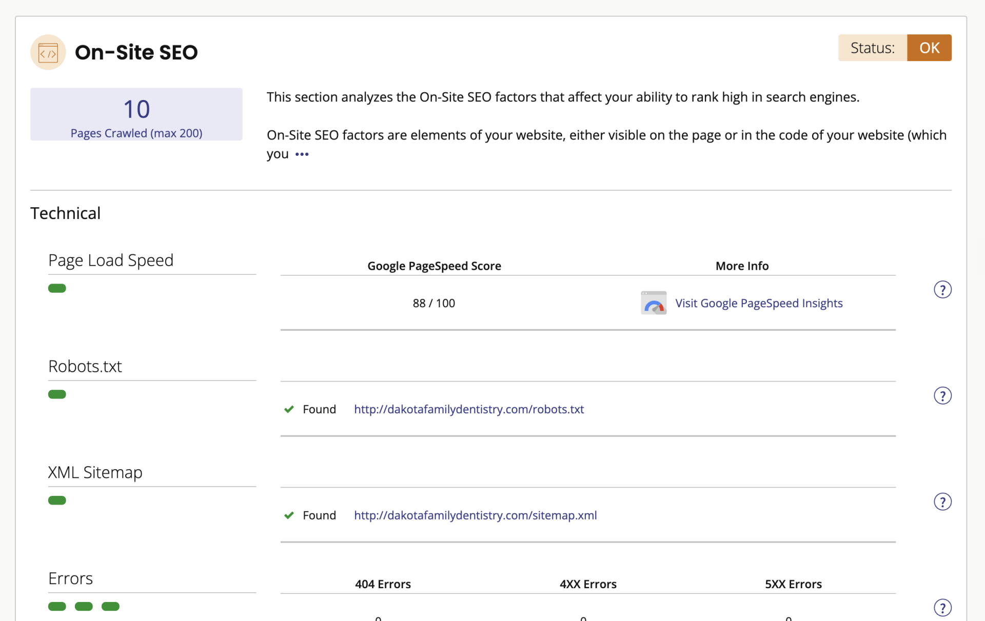The image size is (985, 621).
Task: Click the green checkmark beside sitemap.xml Found
Action: [x=289, y=515]
